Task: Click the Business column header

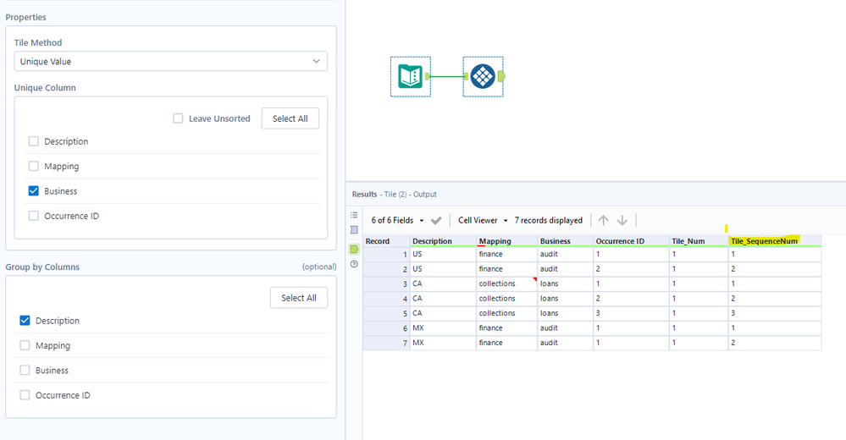Action: tap(565, 241)
